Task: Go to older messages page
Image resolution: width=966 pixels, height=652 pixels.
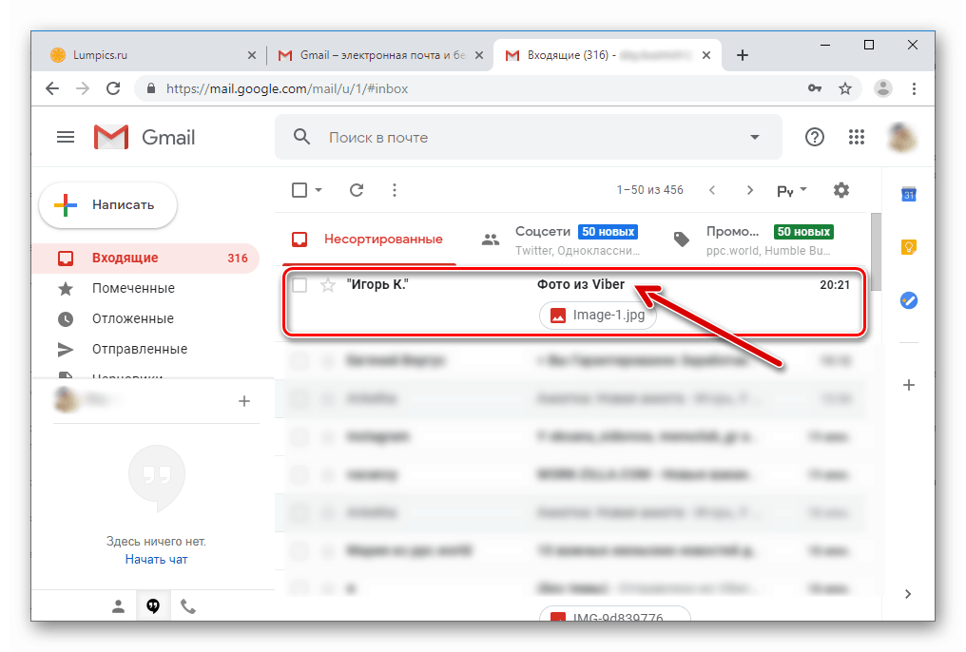Action: point(750,190)
